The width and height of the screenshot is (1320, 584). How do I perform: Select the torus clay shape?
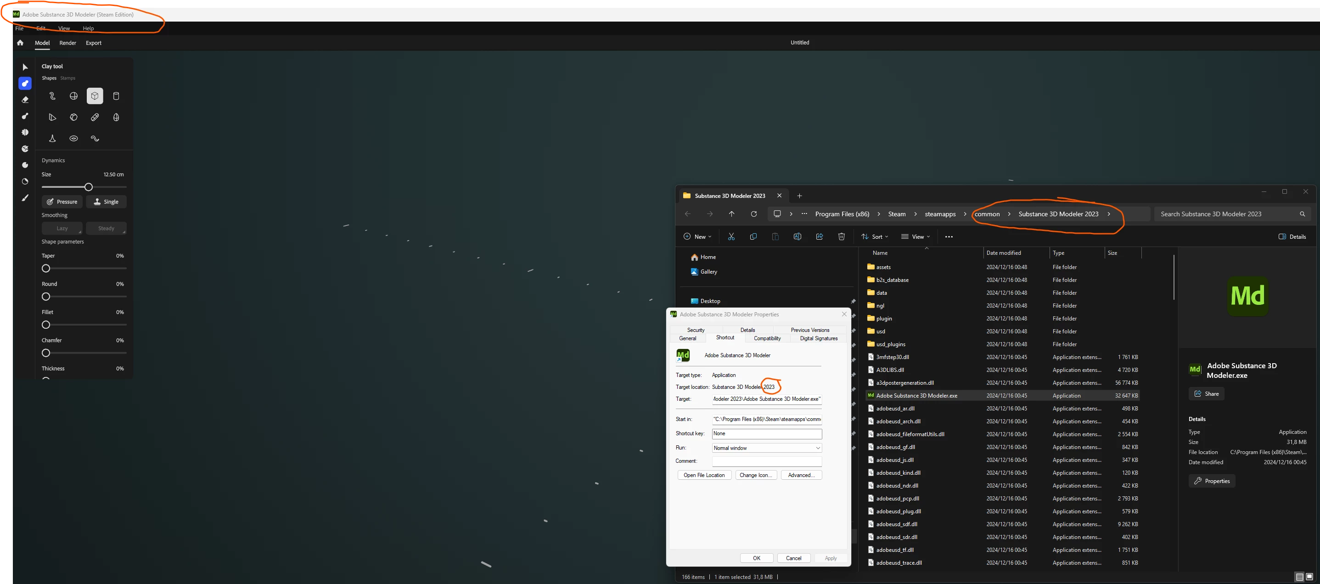pyautogui.click(x=74, y=138)
